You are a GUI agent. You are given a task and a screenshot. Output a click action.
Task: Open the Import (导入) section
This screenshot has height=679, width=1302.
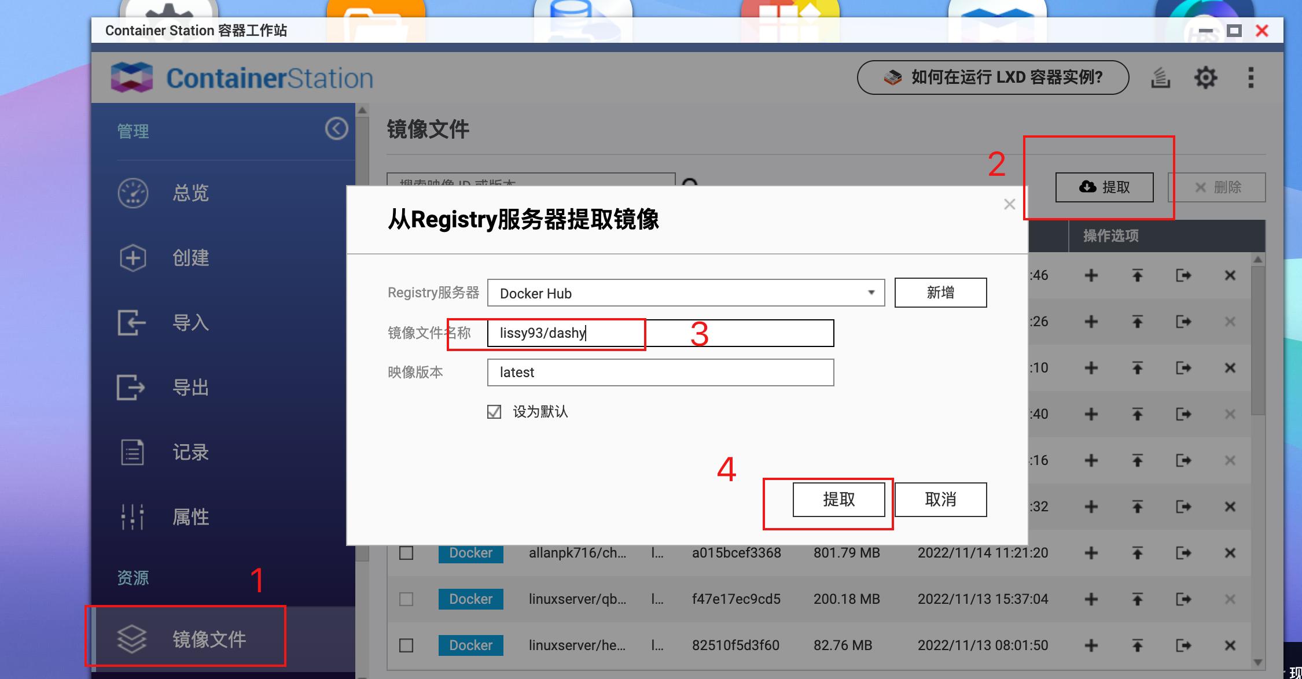pyautogui.click(x=192, y=323)
